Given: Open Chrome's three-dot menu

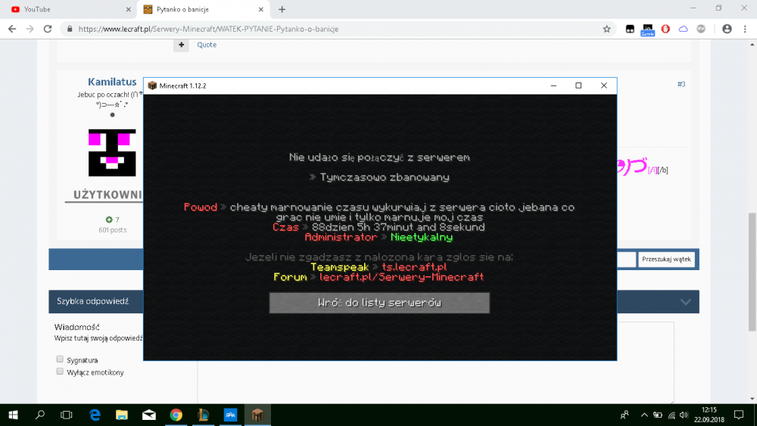Looking at the screenshot, I should [745, 29].
